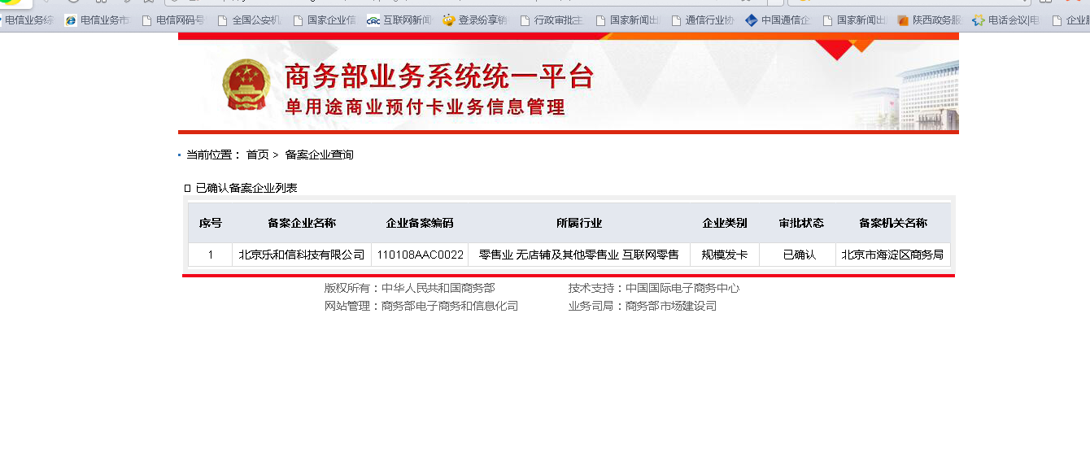Click the 备案企业名称 column header

click(x=302, y=223)
